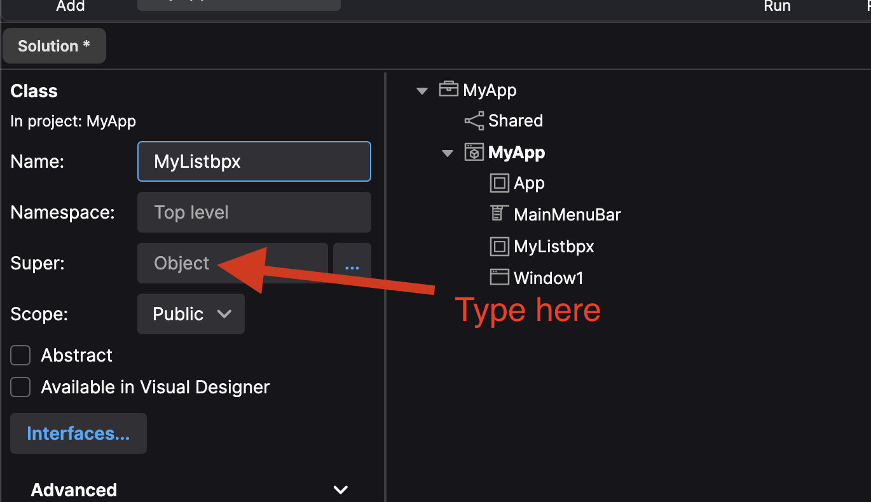Open the Interfaces... dialog button
The height and width of the screenshot is (502, 871).
tap(78, 433)
